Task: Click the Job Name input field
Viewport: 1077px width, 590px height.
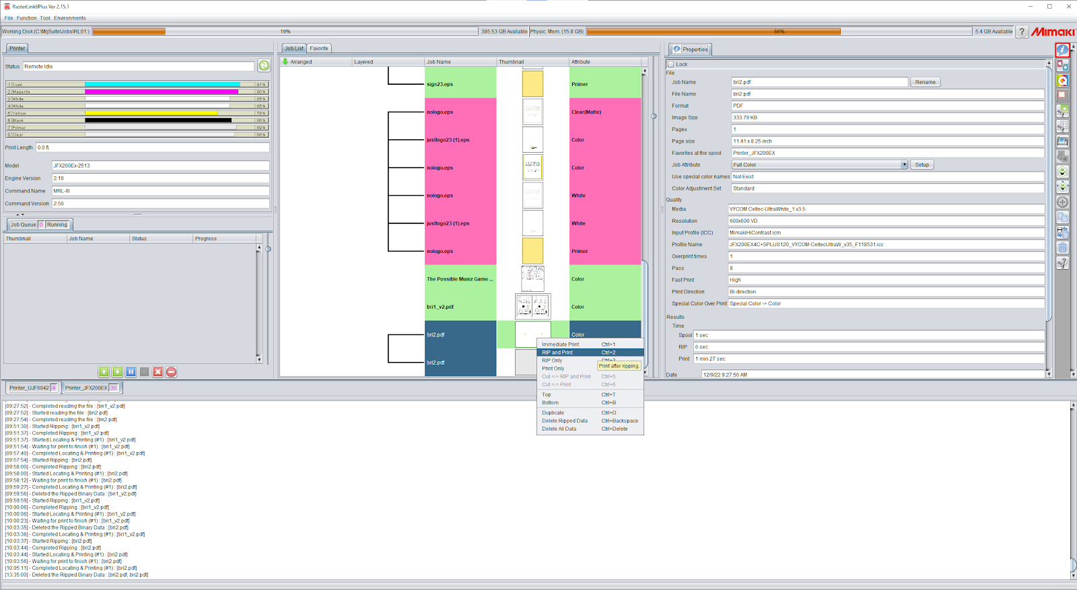Action: (x=820, y=82)
